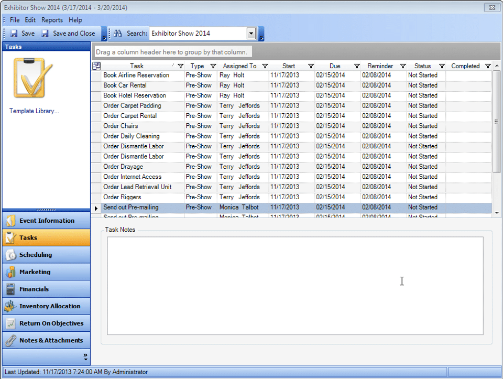Click inside the Task Notes text box
Screen dimensions: 503x379
click(x=295, y=286)
